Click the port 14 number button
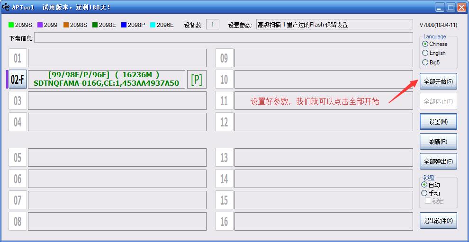Image resolution: width=469 pixels, height=242 pixels. pos(225,179)
